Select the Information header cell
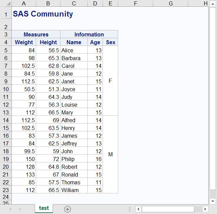This screenshot has height=214, width=217. click(x=89, y=34)
